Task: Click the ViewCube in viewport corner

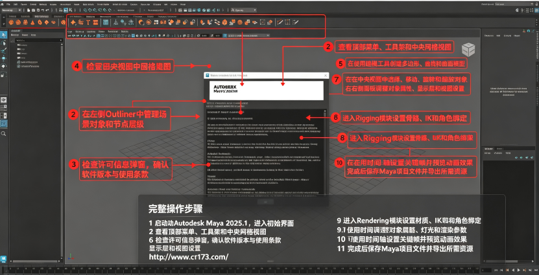Action: [x=468, y=50]
